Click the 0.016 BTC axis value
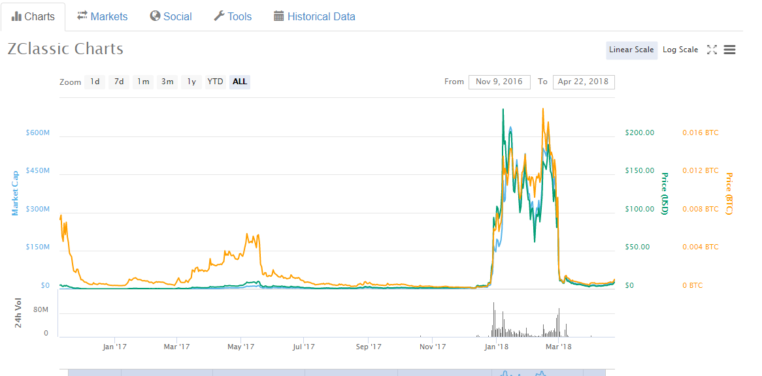Screen dimensions: 762x376 (x=701, y=133)
